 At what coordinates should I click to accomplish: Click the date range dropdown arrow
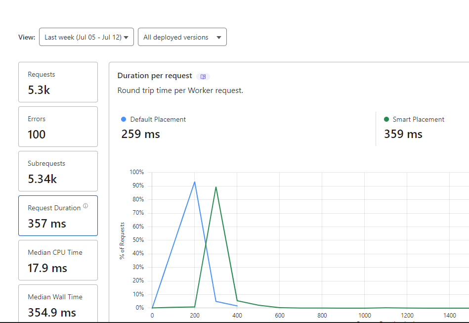pyautogui.click(x=126, y=38)
